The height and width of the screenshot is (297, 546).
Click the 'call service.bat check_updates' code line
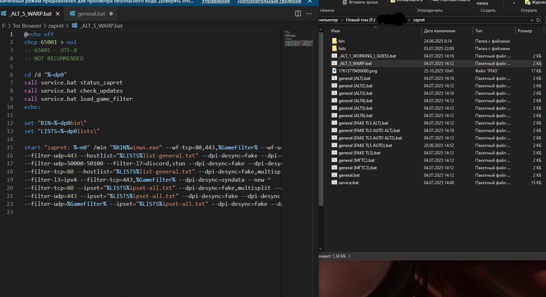74,90
